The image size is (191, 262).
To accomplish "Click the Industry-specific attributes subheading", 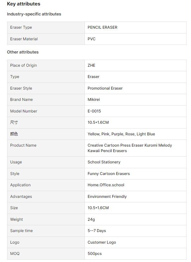I will [x=34, y=14].
